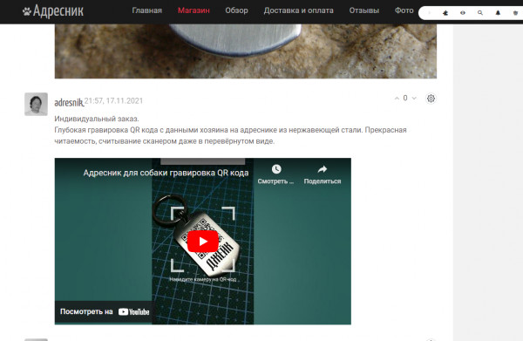The height and width of the screenshot is (341, 523).
Task: Open the basket icon at the toolbar edge
Action: pos(516,13)
